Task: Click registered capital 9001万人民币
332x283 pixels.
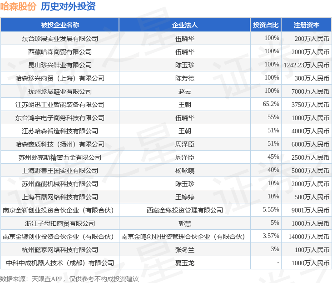Action: [310, 210]
